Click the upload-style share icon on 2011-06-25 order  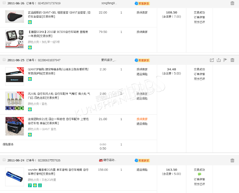[218, 60]
